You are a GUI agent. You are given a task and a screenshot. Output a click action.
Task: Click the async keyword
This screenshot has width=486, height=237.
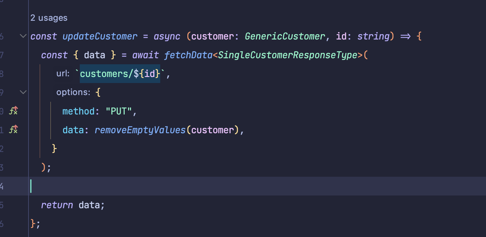click(167, 36)
